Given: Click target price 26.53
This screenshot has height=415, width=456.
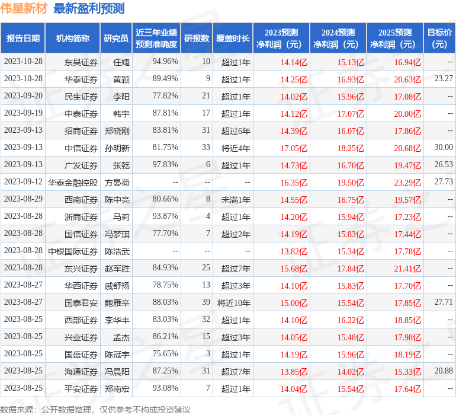Looking at the screenshot, I should (x=444, y=164).
